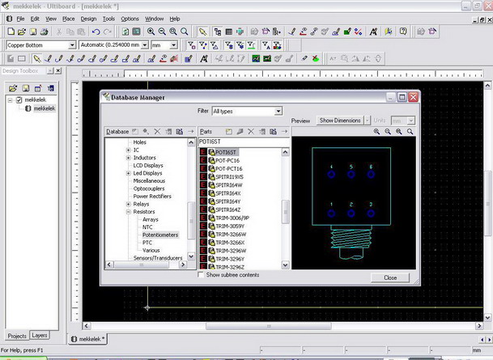Select the mekkelek design in project tree
The width and height of the screenshot is (493, 360).
[45, 108]
